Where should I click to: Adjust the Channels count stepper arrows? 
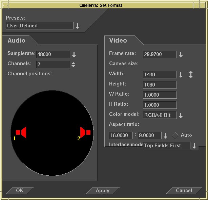[x=74, y=65]
